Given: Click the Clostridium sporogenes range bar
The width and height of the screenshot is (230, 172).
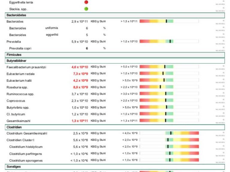Looking at the screenshot, I should [169, 160].
